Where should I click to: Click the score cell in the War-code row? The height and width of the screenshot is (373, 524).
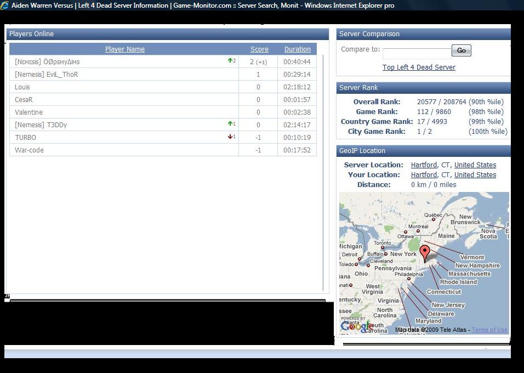coord(258,150)
